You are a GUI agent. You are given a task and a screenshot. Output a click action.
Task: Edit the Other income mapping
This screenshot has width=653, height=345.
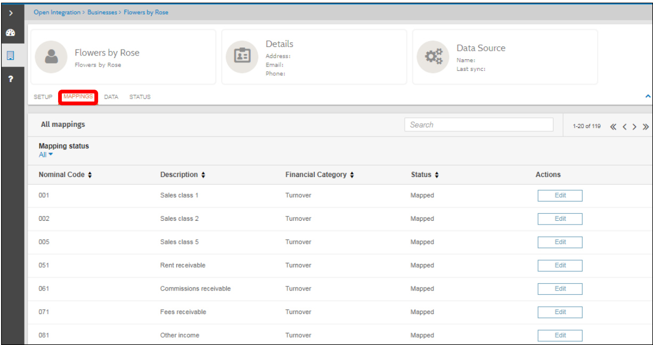pyautogui.click(x=560, y=335)
